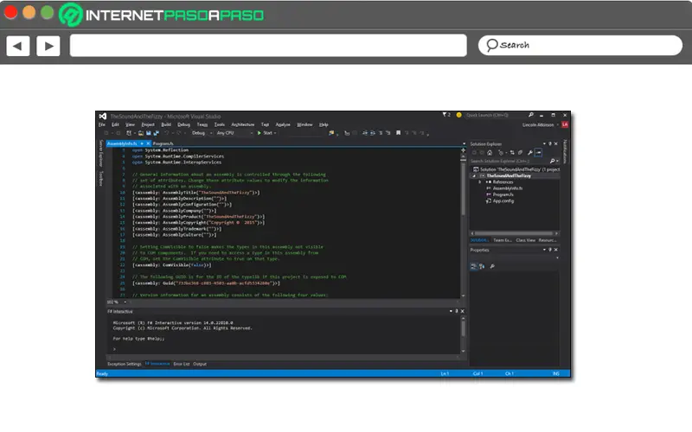Viewport: 692px width, 432px height.
Task: Switch to the Team Explorer tab
Action: 503,240
